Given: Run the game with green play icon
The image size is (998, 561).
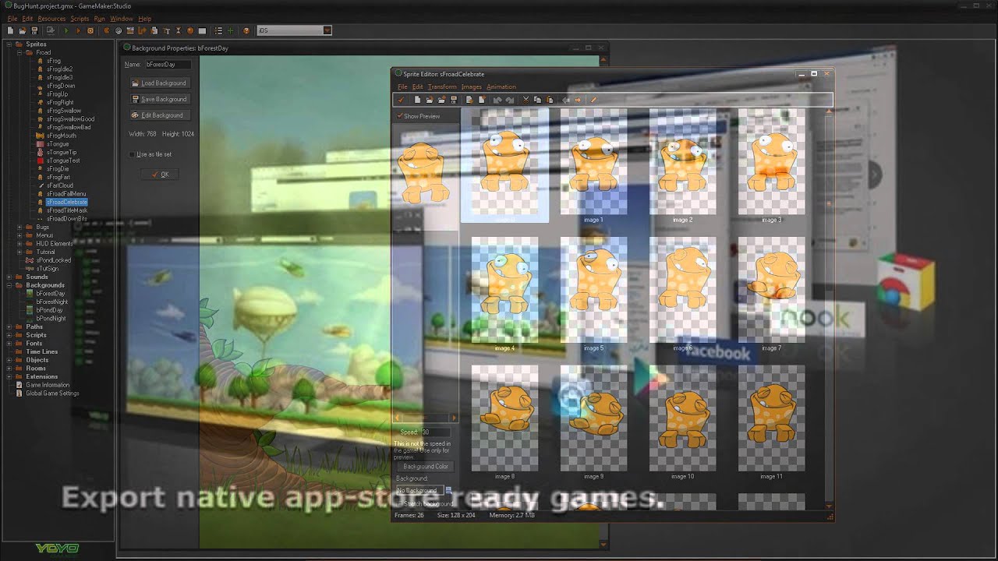Looking at the screenshot, I should point(66,30).
